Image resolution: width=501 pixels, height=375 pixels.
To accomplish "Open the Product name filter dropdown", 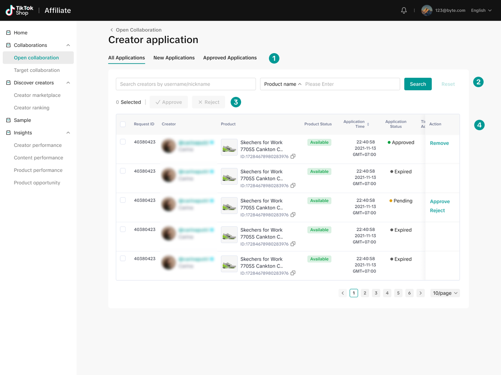I will click(283, 84).
